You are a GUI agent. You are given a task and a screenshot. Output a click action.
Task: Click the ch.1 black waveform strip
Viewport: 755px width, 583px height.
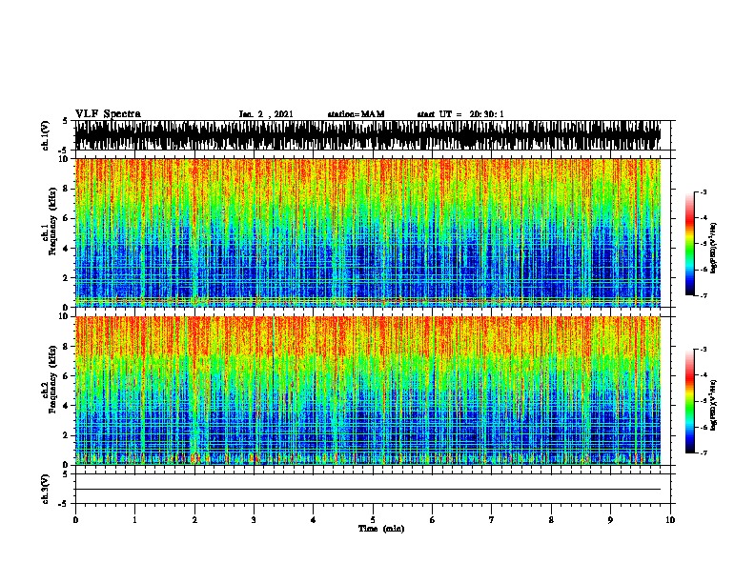coord(367,135)
